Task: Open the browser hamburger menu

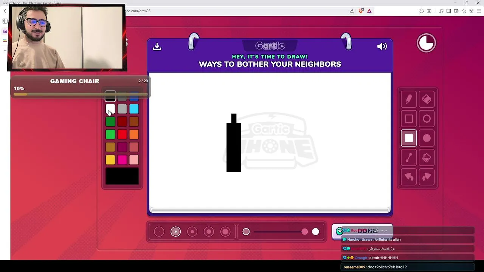Action: 479,11
